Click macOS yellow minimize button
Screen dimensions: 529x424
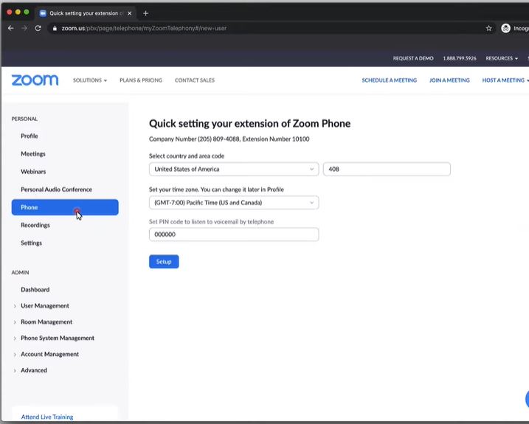click(x=18, y=12)
